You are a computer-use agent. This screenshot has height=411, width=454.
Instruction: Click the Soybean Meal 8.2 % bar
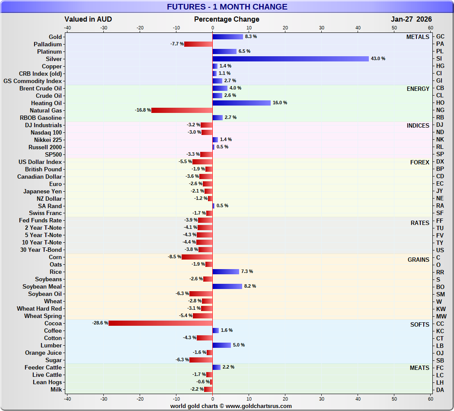click(x=227, y=286)
